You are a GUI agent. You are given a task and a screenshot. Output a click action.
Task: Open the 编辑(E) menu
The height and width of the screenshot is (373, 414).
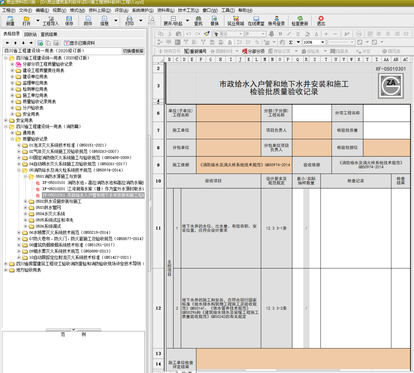click(42, 10)
